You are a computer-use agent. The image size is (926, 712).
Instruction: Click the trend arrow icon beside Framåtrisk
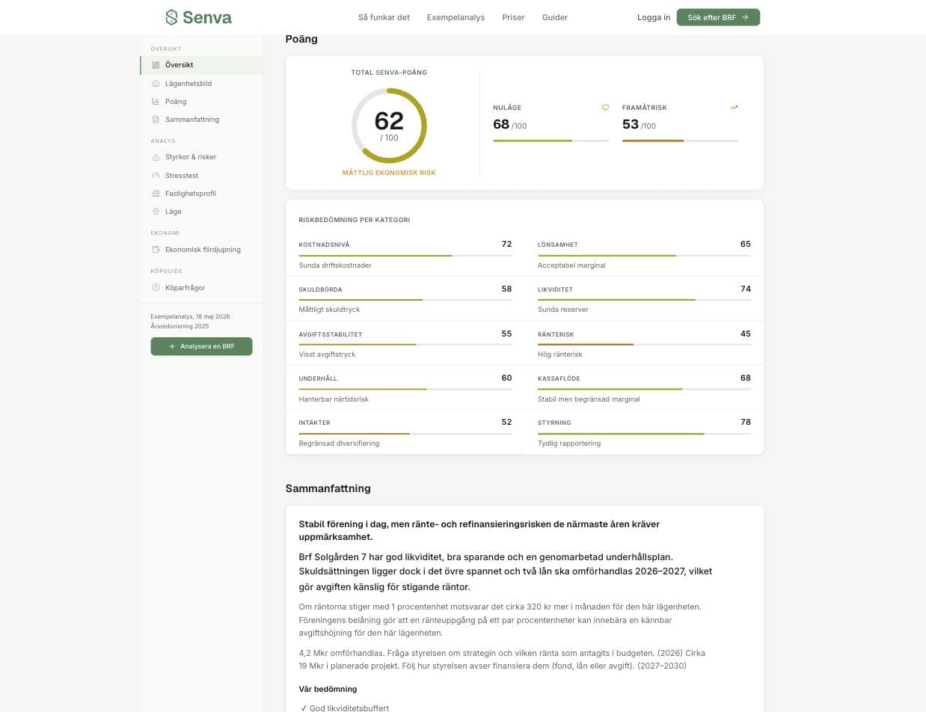[x=735, y=108]
